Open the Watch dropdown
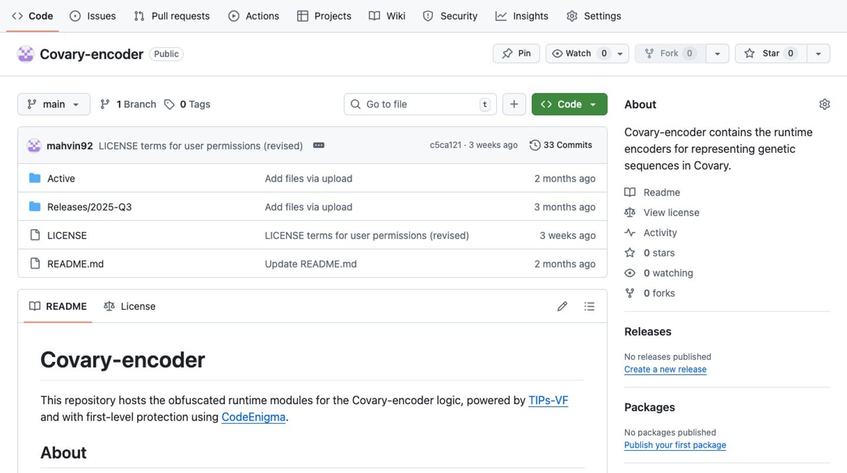The image size is (847, 473). [x=587, y=53]
